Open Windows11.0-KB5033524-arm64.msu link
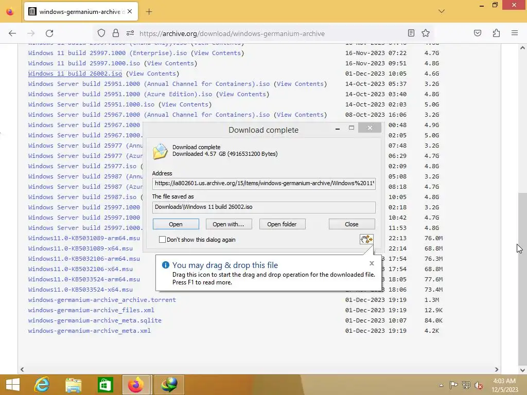Screen dimensions: 527x395 [x=84, y=279]
